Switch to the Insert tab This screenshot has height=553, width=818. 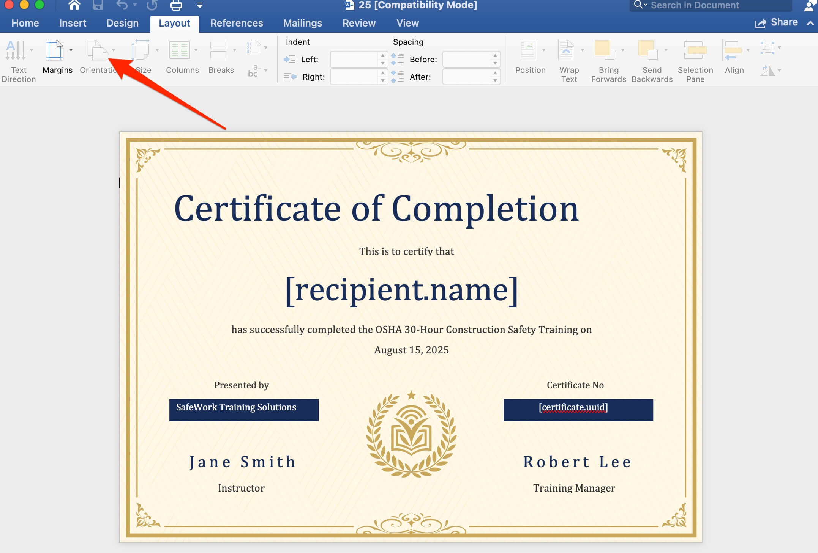73,23
